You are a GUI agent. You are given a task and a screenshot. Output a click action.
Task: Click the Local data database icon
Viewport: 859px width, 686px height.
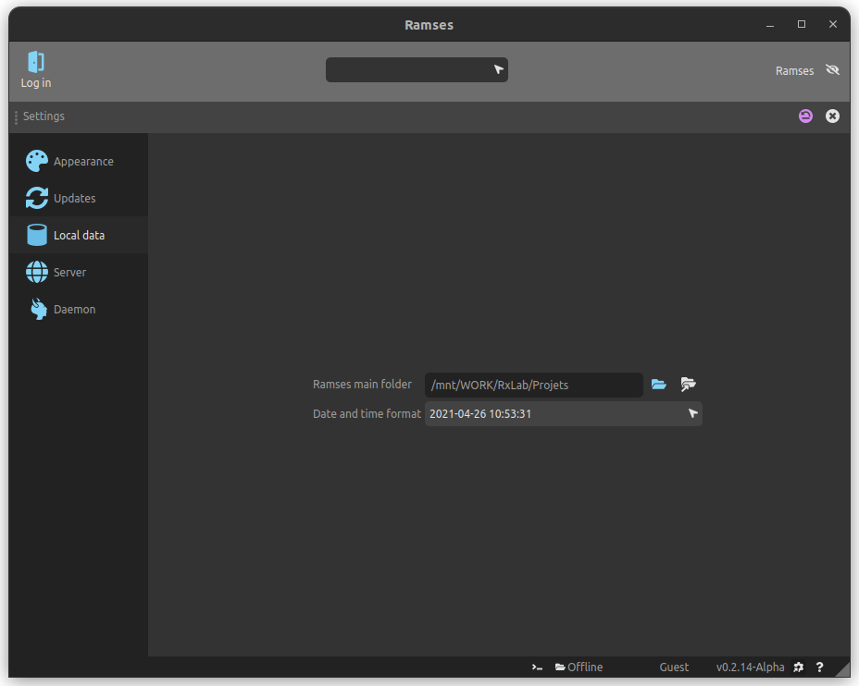[x=37, y=235]
